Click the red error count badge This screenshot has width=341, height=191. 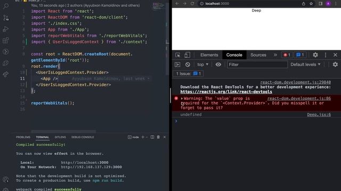pos(287,55)
